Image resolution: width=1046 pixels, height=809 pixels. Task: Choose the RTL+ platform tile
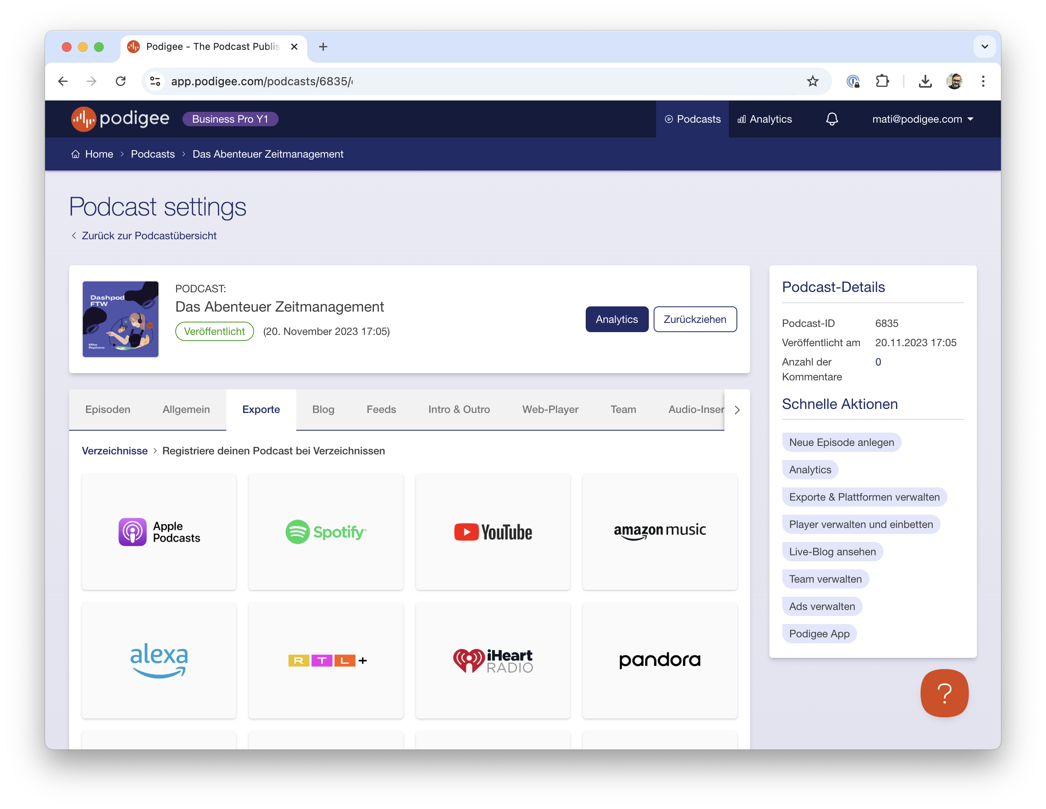coord(326,661)
